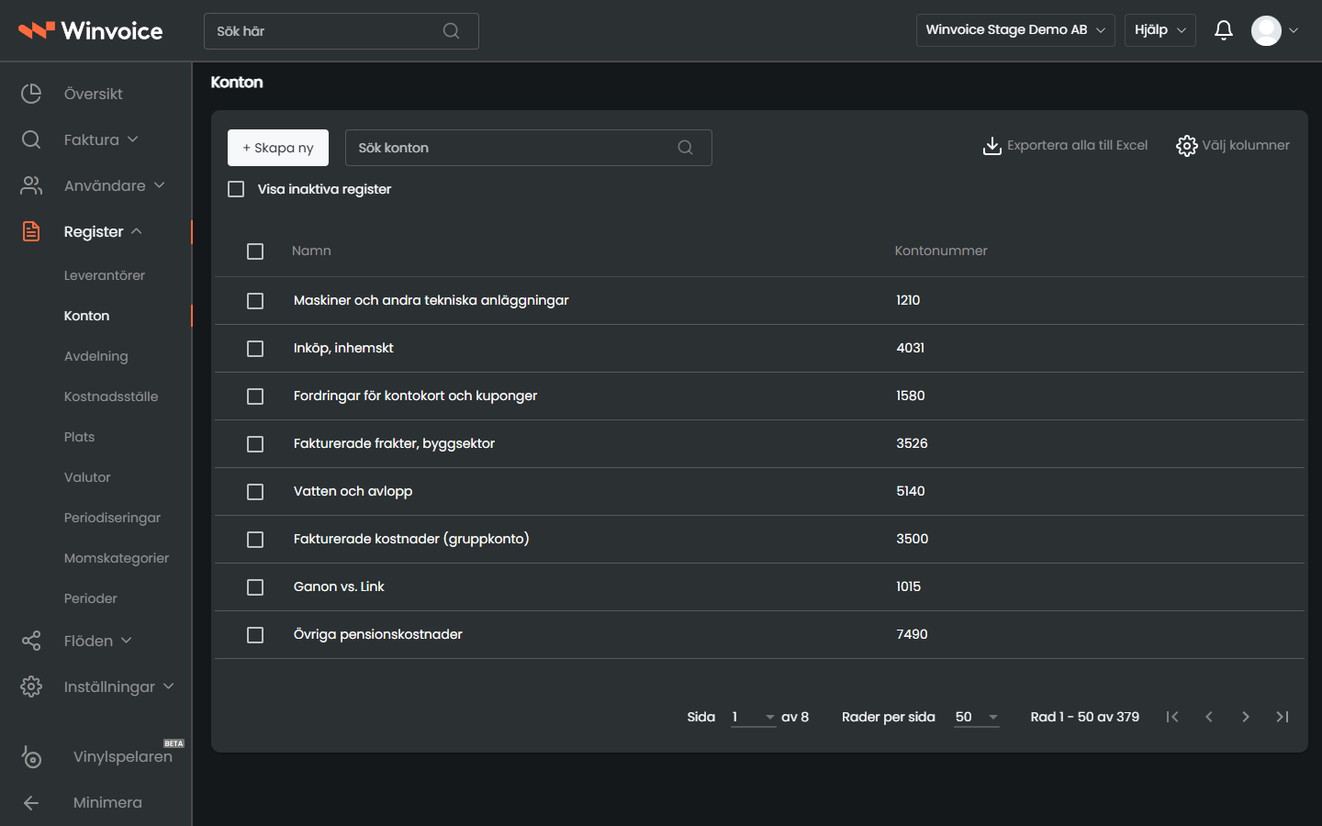This screenshot has width=1322, height=826.
Task: Click the Översikt pie chart icon
Action: tap(31, 94)
